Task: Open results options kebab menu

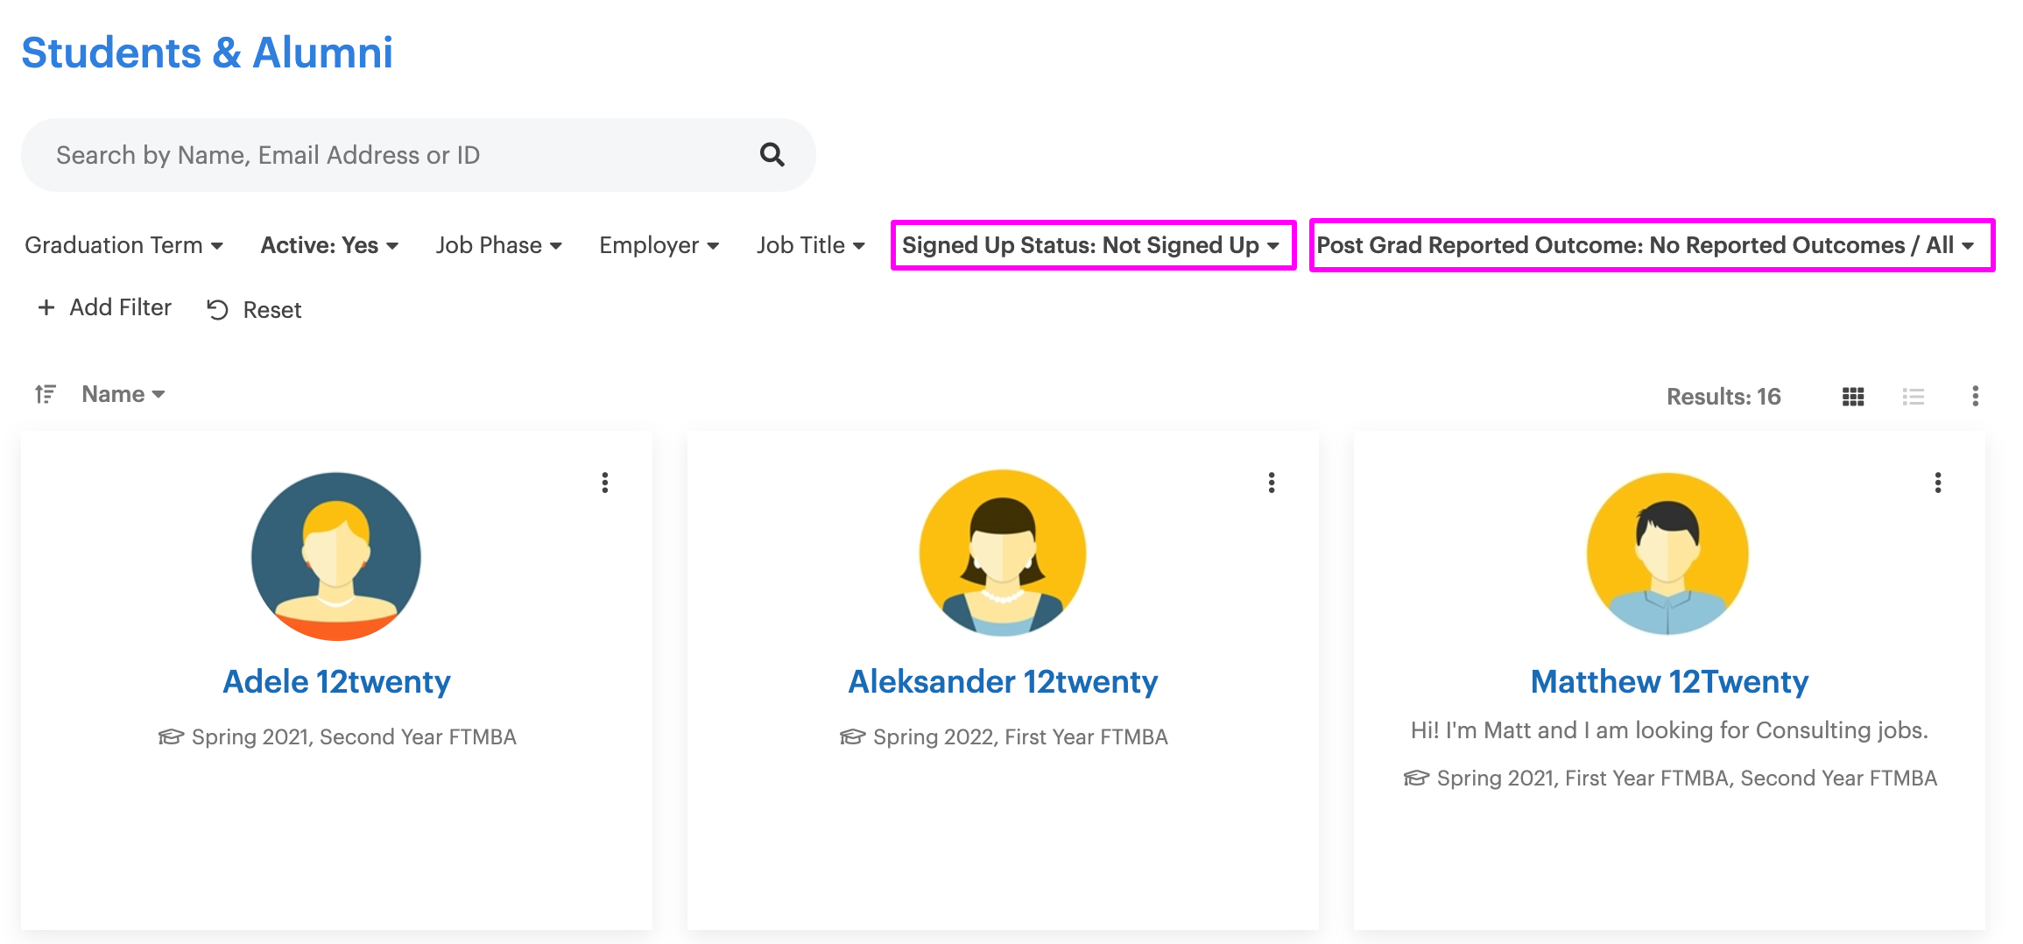Action: (x=1975, y=396)
